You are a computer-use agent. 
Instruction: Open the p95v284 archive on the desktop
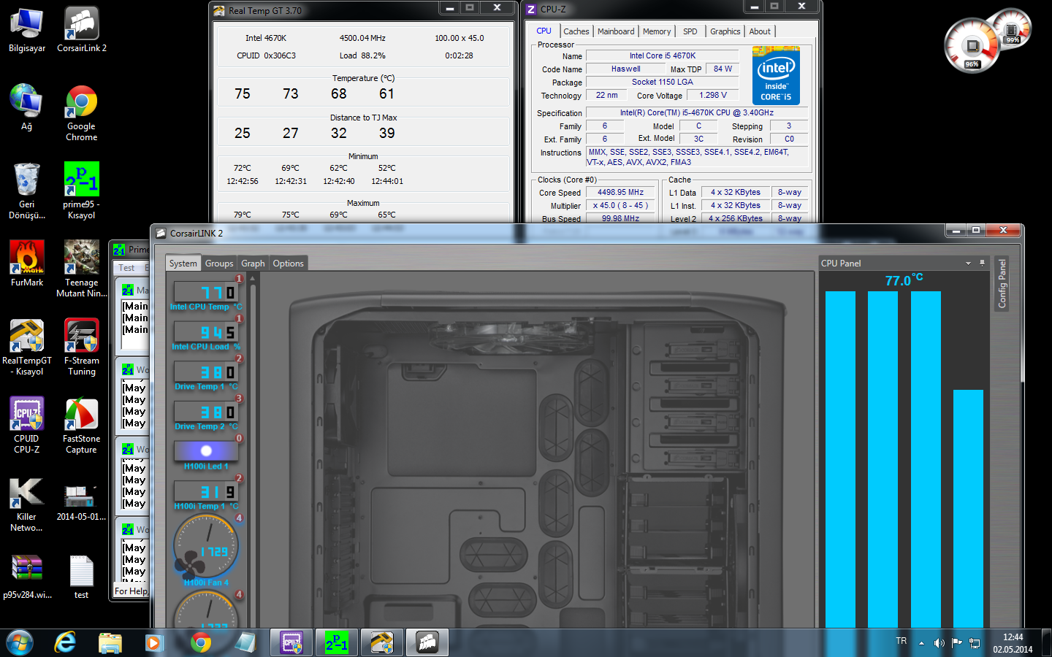(27, 576)
